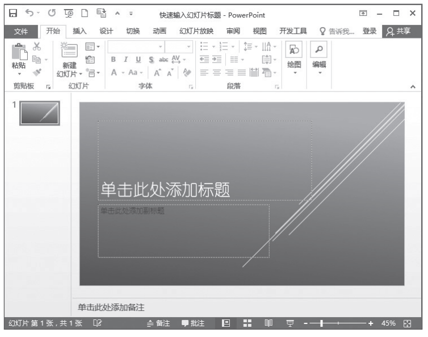Click the Decrease indent icon
The height and width of the screenshot is (337, 428).
click(204, 59)
